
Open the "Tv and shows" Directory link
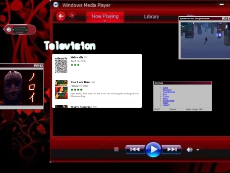[169, 92]
